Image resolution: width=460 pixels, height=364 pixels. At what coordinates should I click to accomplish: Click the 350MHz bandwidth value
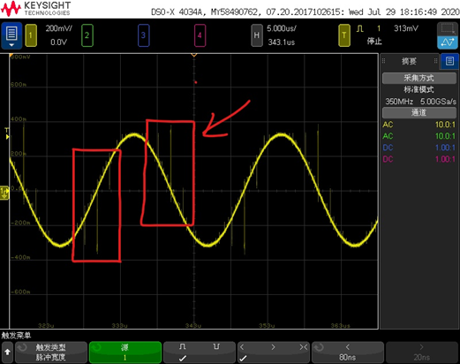[x=399, y=102]
